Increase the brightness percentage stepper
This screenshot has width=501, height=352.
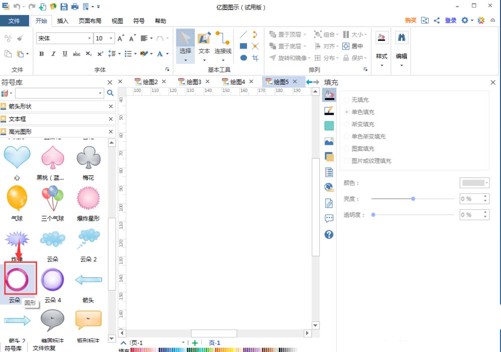click(485, 196)
